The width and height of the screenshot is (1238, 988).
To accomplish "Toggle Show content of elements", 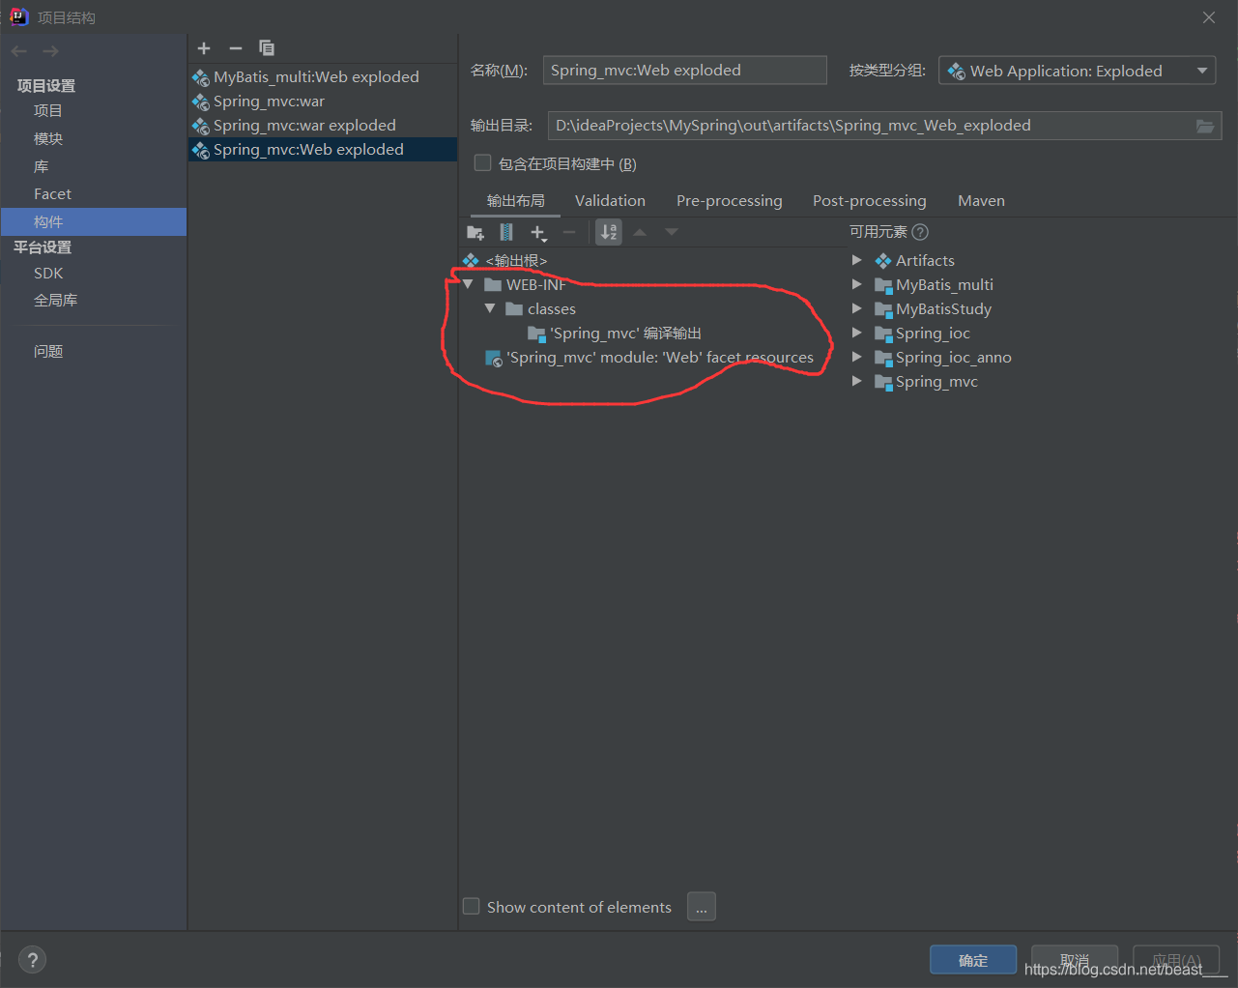I will click(x=472, y=907).
